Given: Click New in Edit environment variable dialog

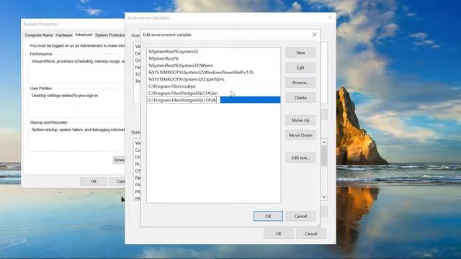Looking at the screenshot, I should (300, 53).
